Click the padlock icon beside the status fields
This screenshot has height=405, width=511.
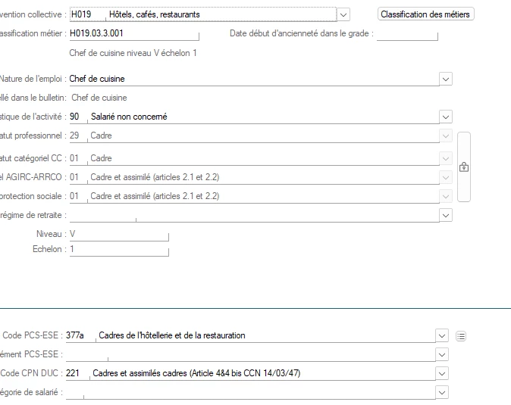463,167
